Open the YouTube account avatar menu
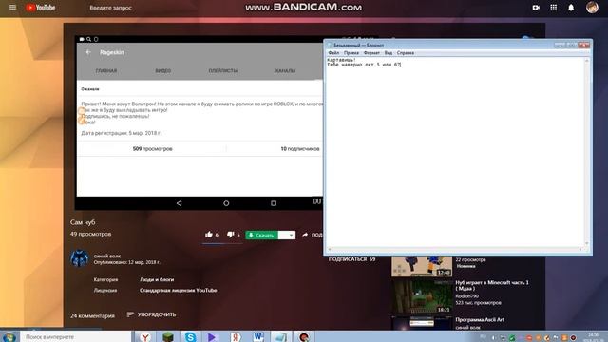 pos(592,8)
